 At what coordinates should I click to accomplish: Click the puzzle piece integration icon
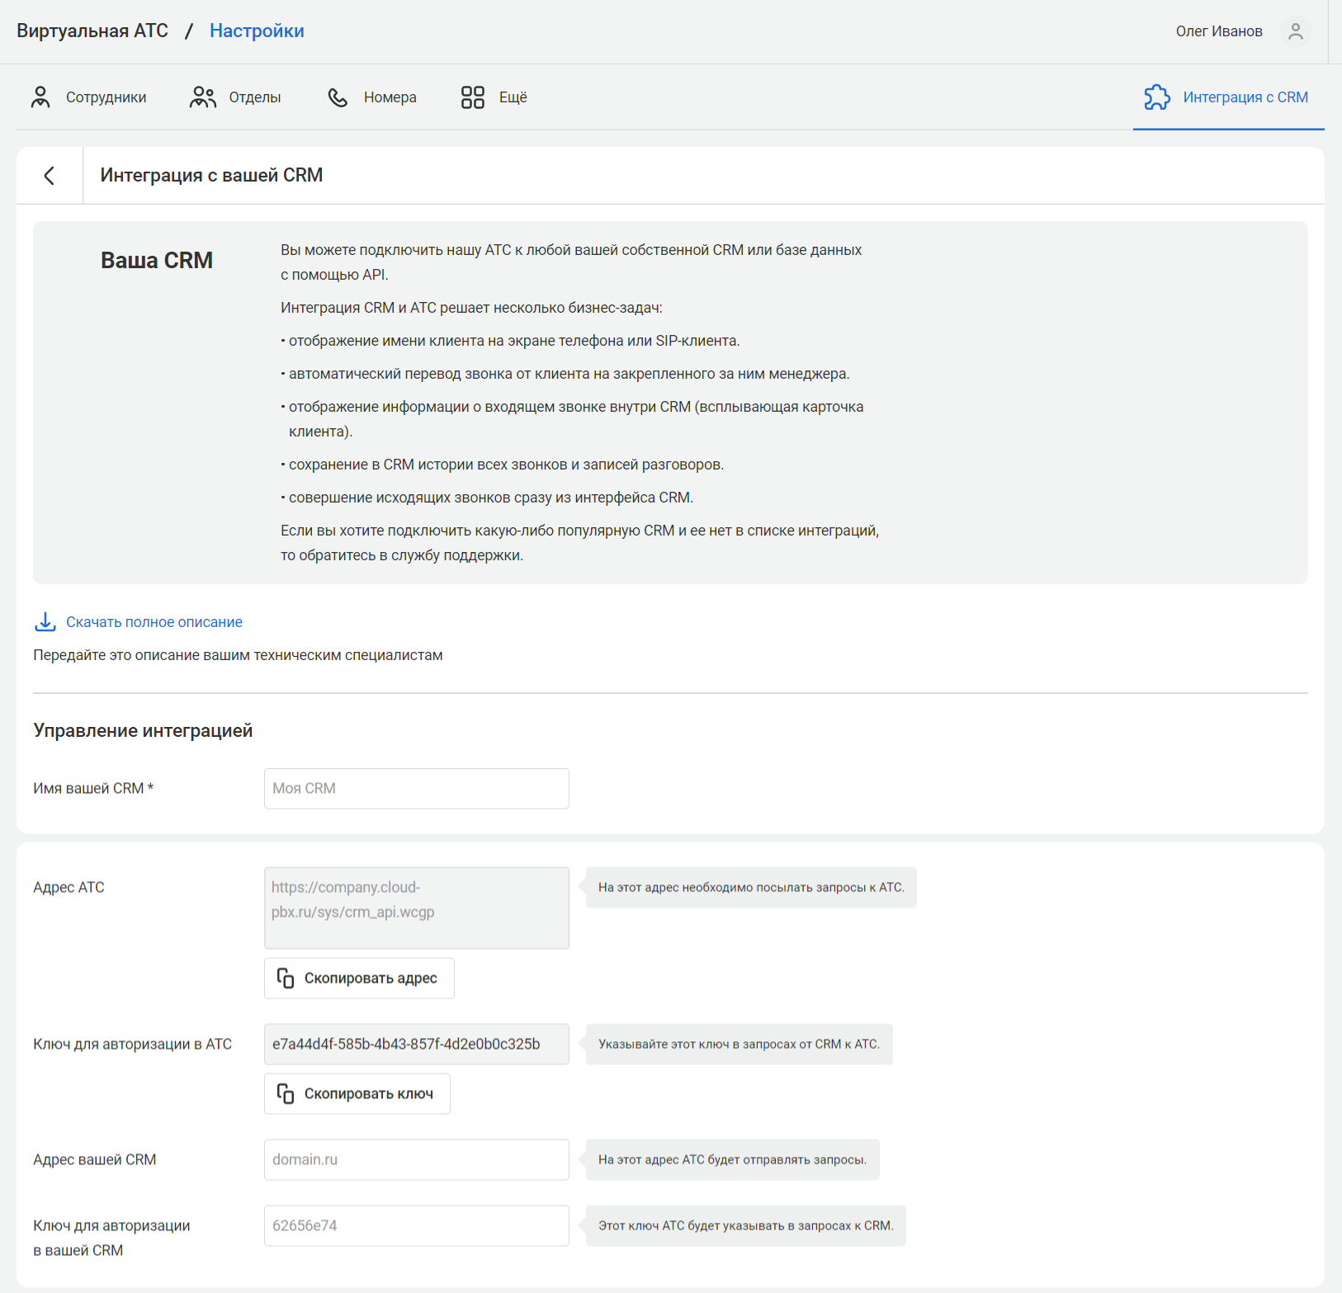tap(1156, 97)
